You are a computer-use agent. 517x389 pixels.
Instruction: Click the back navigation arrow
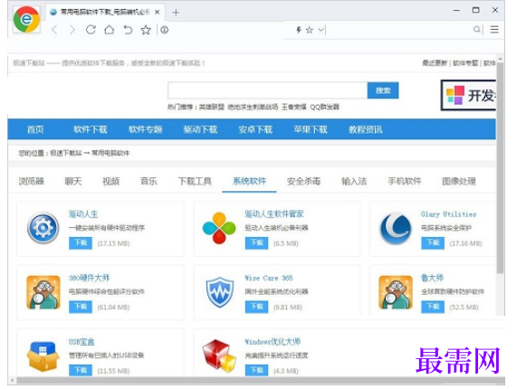point(54,30)
